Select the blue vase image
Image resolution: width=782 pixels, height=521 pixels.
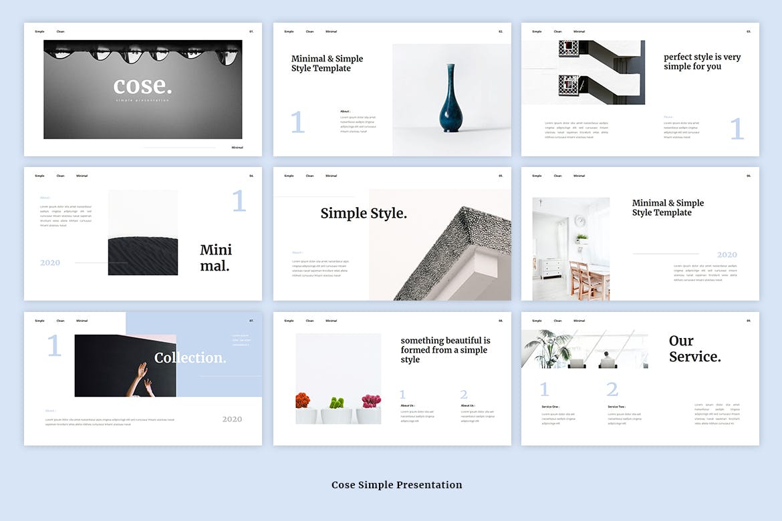coord(451,100)
